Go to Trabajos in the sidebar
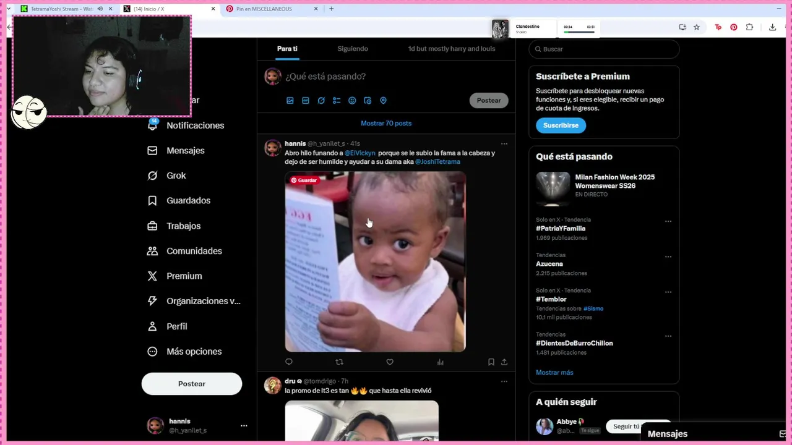792x445 pixels. pos(174,226)
